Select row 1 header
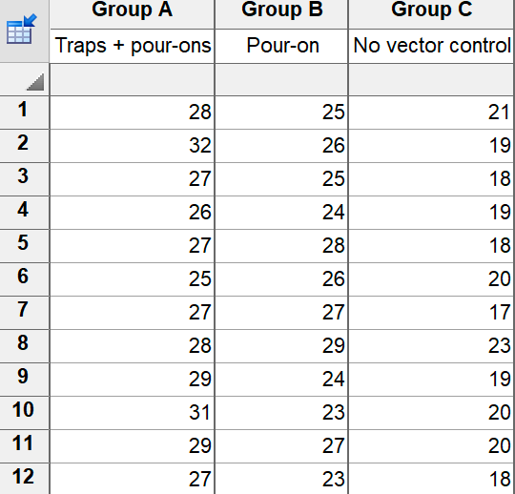Screen dimensions: 515x494 24,112
